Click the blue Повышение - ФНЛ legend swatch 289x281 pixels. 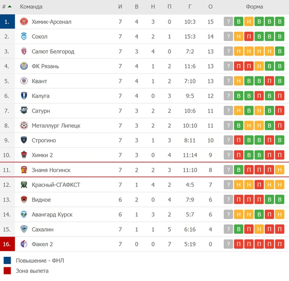[x=7, y=261]
